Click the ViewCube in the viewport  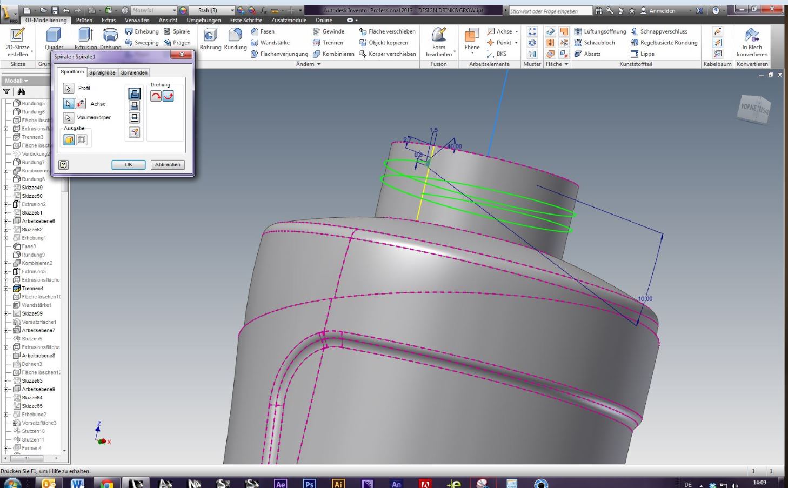(753, 109)
